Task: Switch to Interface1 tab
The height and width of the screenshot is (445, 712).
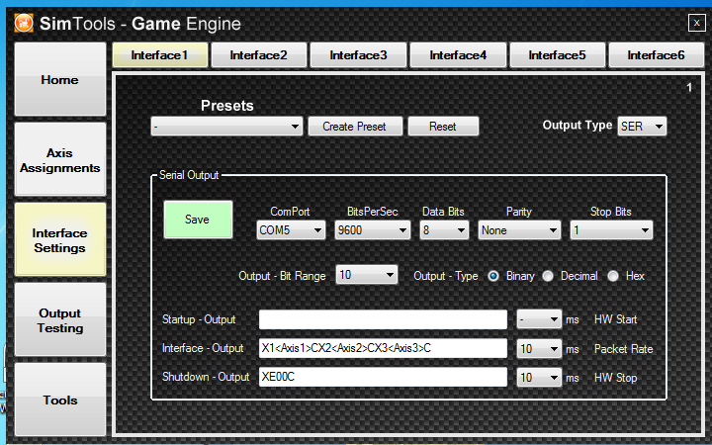Action: point(160,55)
